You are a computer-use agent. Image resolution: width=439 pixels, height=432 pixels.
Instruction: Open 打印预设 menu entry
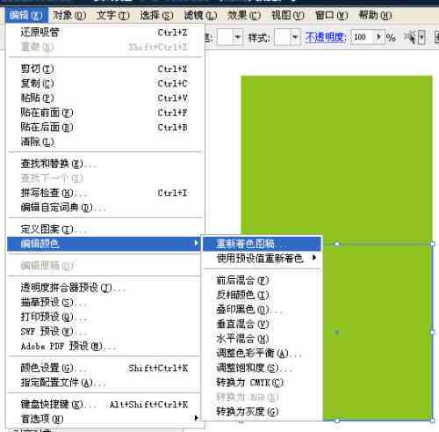coord(104,317)
